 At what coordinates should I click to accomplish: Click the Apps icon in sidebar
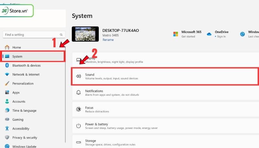coord(7,92)
